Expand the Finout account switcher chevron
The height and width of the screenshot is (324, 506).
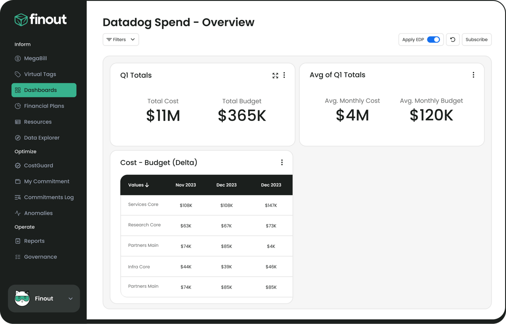click(x=70, y=298)
